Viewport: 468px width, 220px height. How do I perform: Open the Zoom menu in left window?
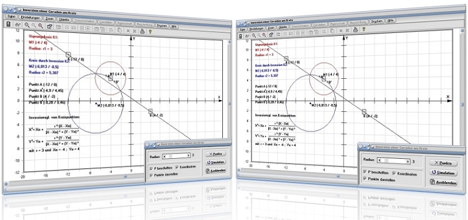point(50,19)
